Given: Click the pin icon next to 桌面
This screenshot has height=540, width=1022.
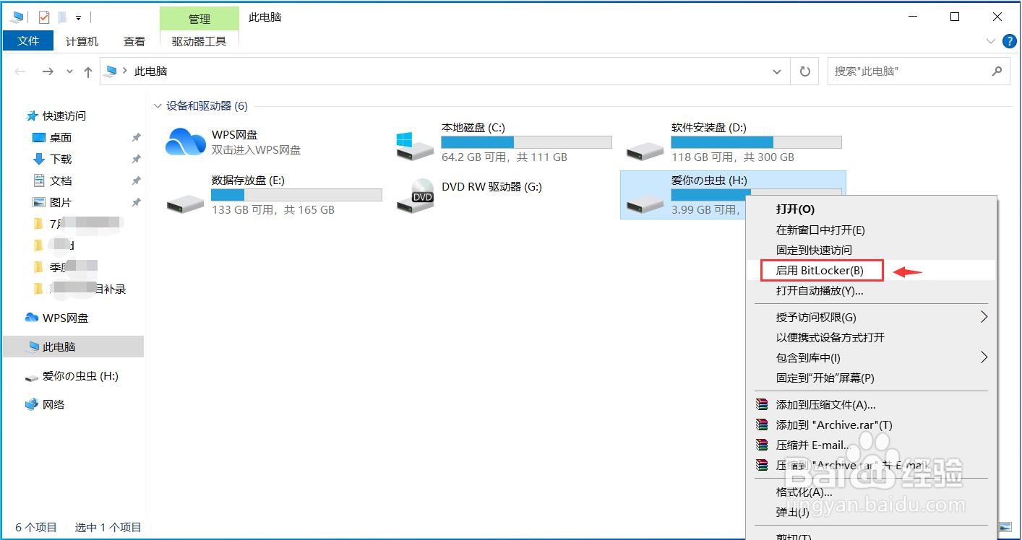Looking at the screenshot, I should point(136,137).
